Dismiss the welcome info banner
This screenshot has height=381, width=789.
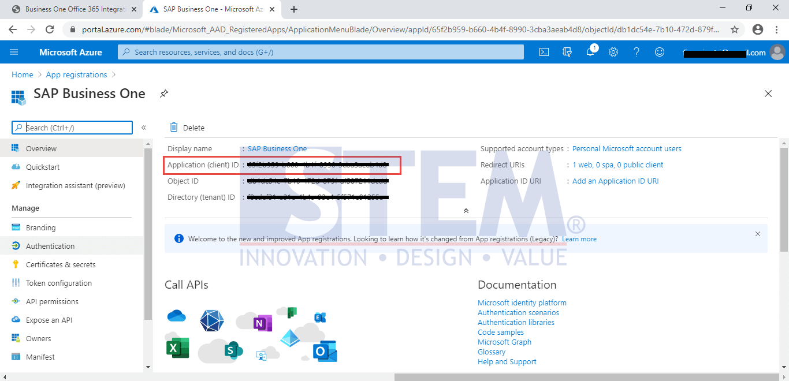[x=758, y=234]
